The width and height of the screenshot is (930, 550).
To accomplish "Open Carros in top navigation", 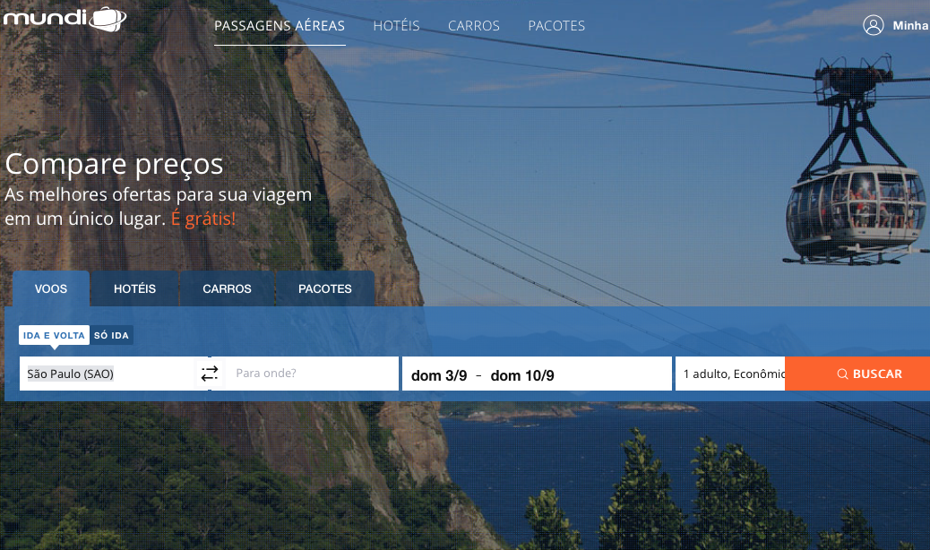I will point(473,26).
